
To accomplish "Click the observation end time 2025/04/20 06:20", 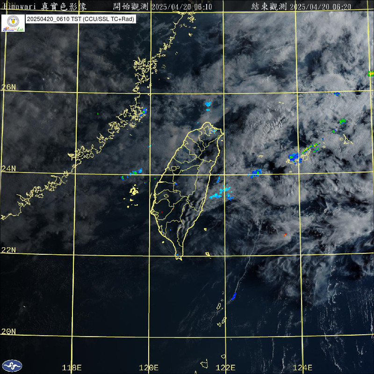I will click(x=320, y=7).
